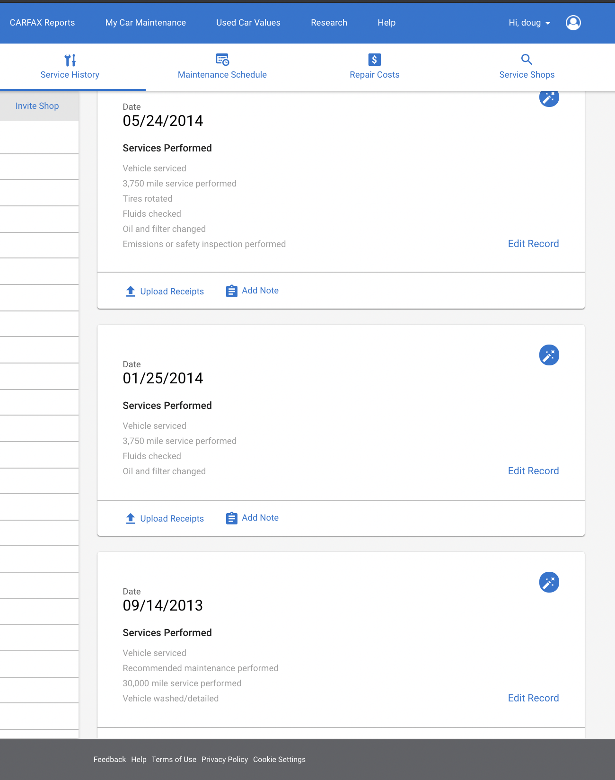The width and height of the screenshot is (615, 780).
Task: Edit Record for 01/25/2014 service
Action: coord(533,471)
